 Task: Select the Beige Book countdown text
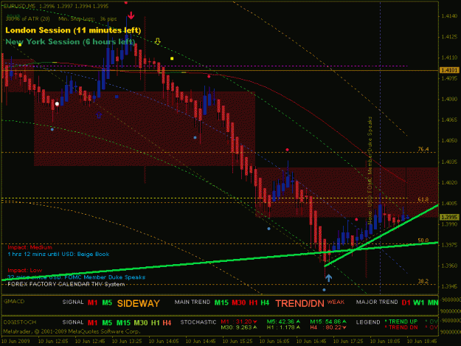click(x=58, y=255)
